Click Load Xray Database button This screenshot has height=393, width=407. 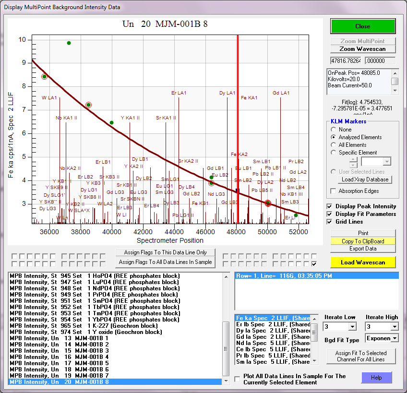[366, 179]
